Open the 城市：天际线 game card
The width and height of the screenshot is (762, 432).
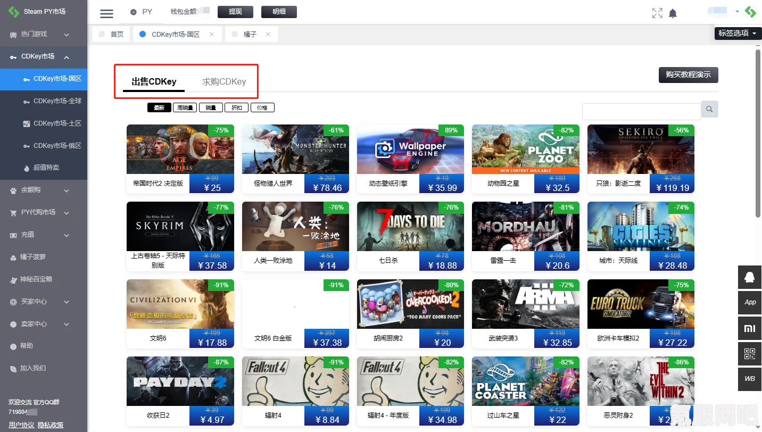point(641,236)
